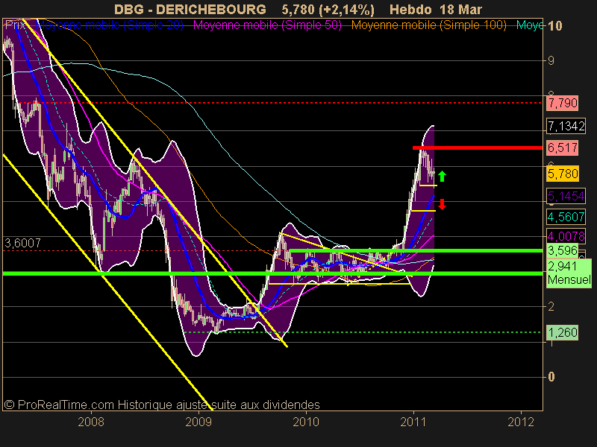Click the 3,596 green support label
This screenshot has width=597, height=447.
563,250
